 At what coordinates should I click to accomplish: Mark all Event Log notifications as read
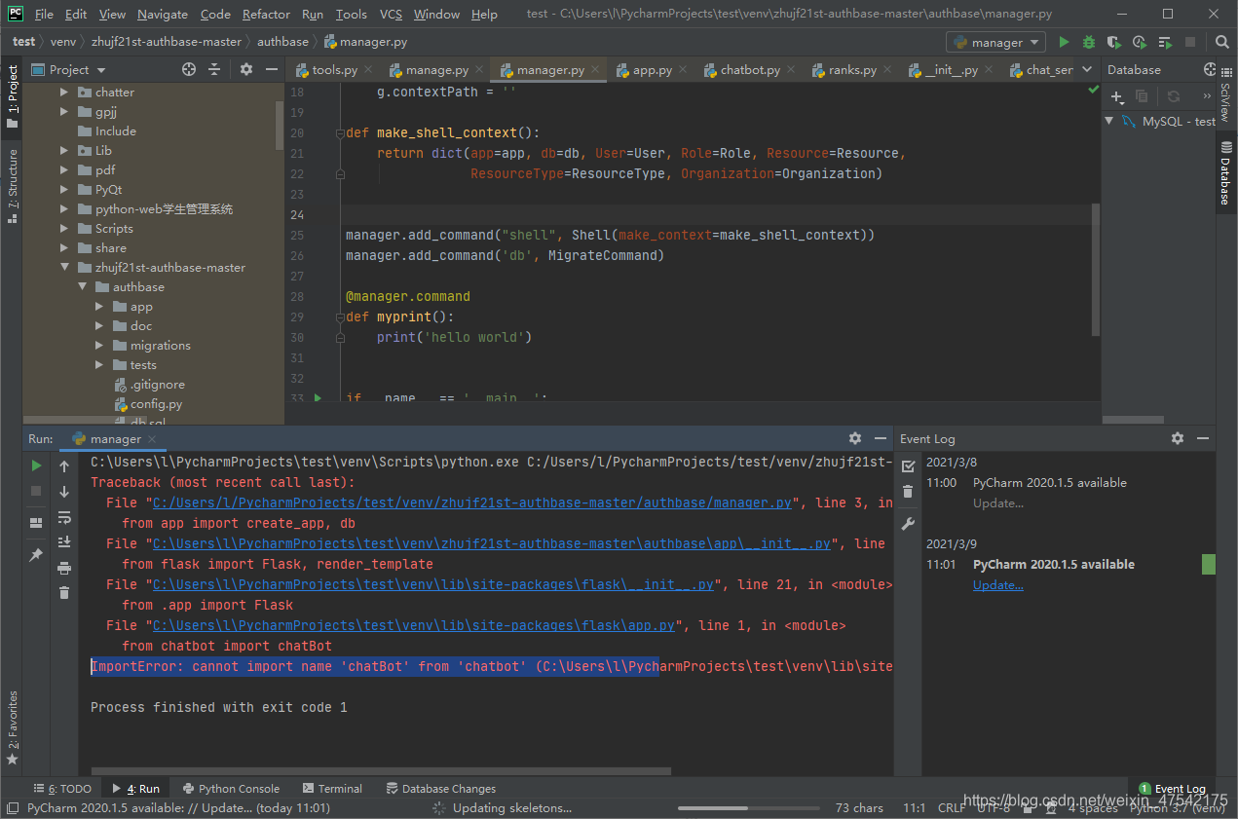pos(908,465)
